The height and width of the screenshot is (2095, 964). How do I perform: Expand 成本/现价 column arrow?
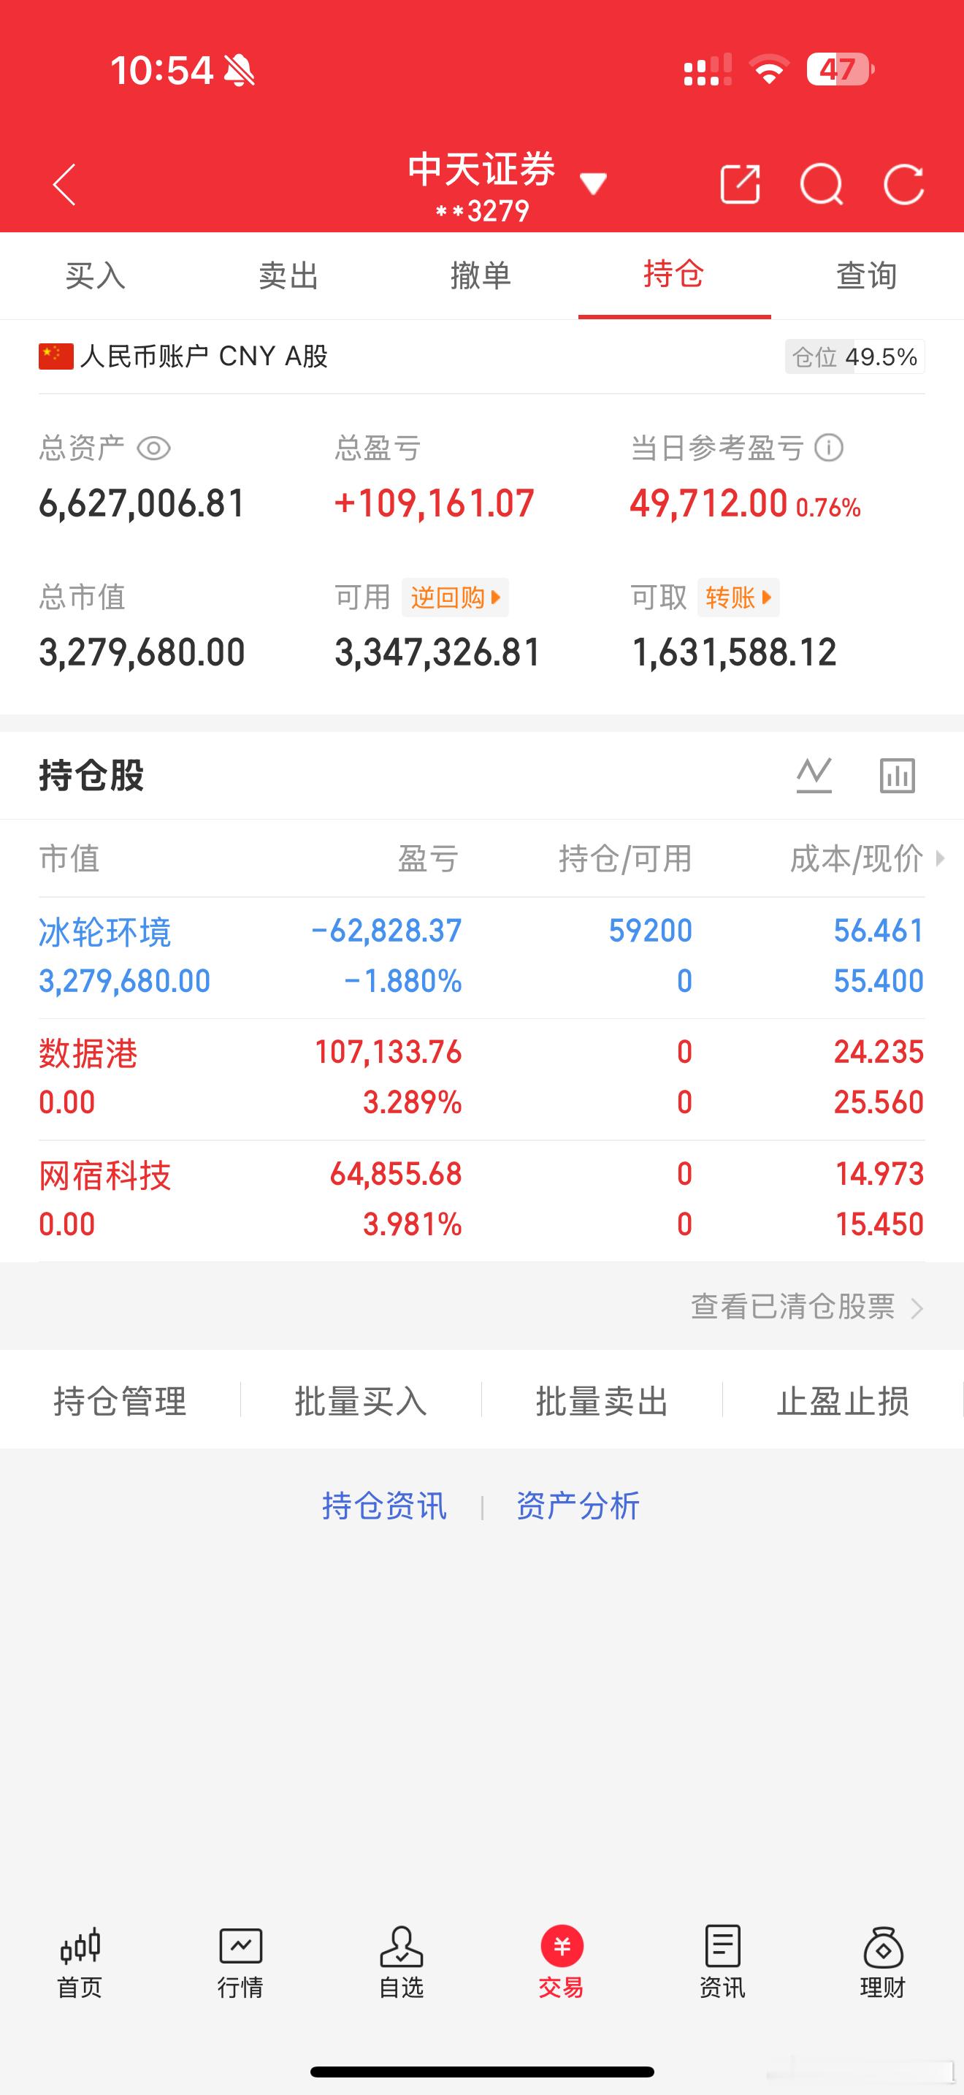point(941,858)
